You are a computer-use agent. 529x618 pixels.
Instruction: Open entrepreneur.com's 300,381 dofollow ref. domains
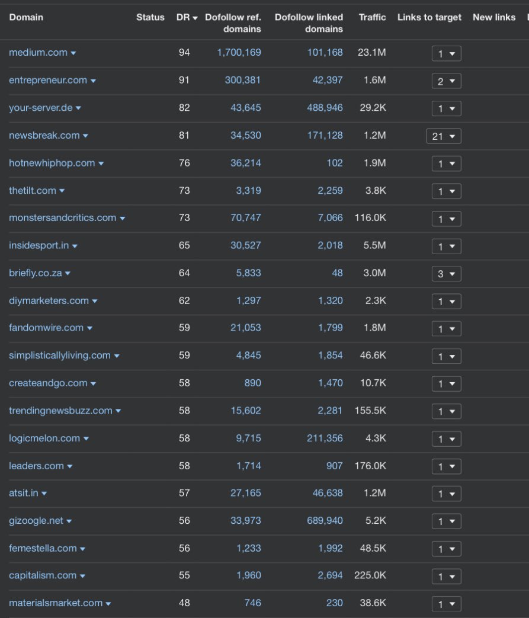243,80
